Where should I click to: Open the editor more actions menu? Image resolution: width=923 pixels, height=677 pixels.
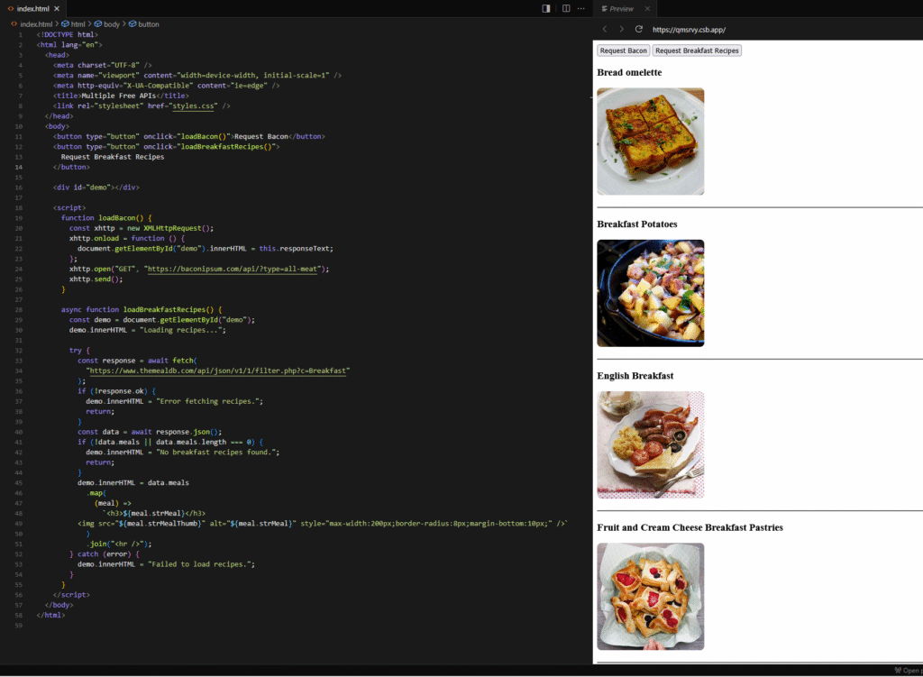click(581, 8)
